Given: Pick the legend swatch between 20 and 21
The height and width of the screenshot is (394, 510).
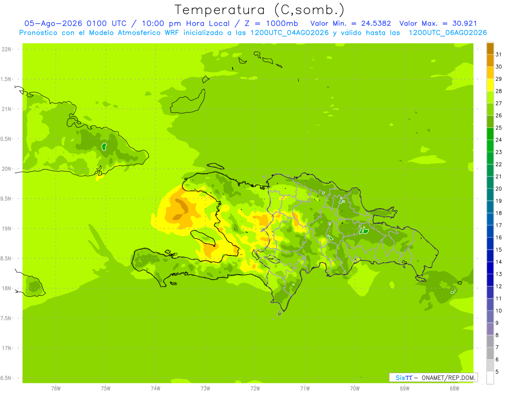Looking at the screenshot, I should tap(490, 183).
